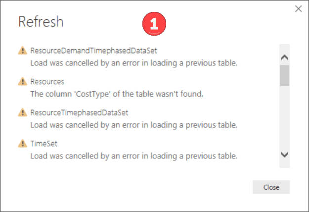Click the Close button
Viewport: 309px width, 212px height.
(x=271, y=187)
